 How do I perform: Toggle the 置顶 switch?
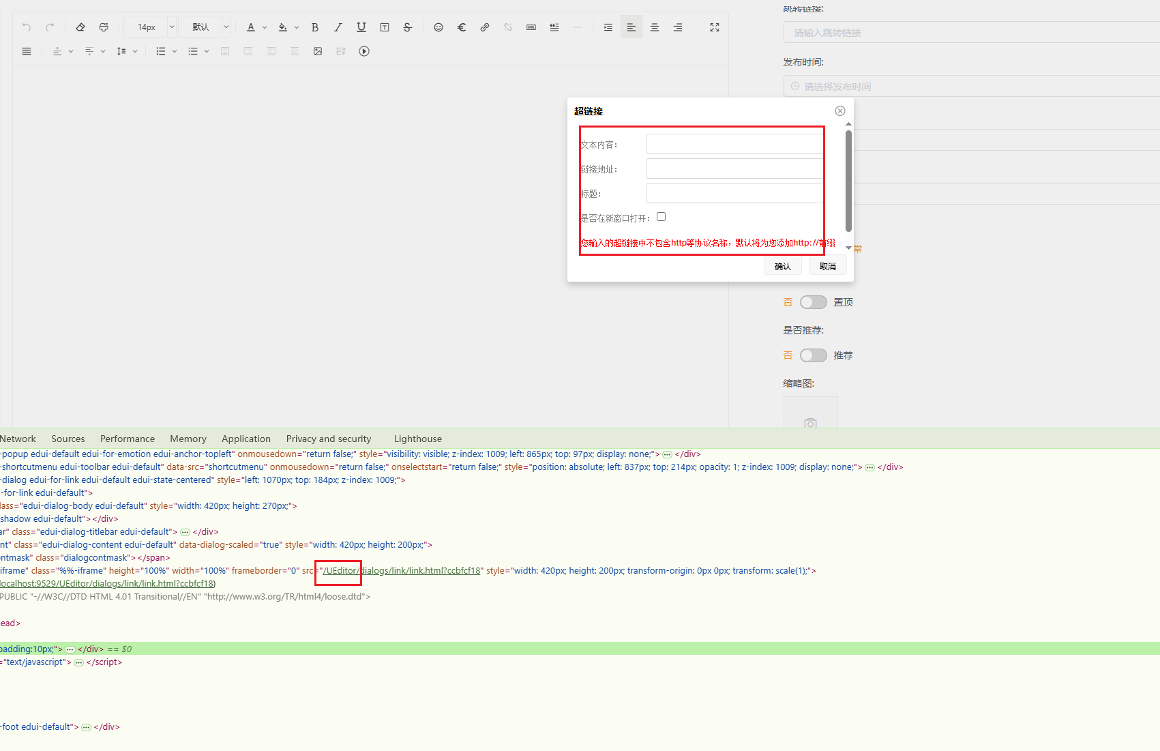813,302
